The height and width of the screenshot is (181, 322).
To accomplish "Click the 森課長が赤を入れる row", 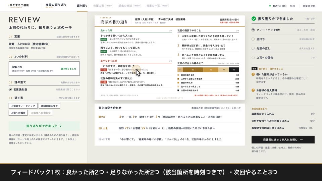I will click(x=283, y=114).
